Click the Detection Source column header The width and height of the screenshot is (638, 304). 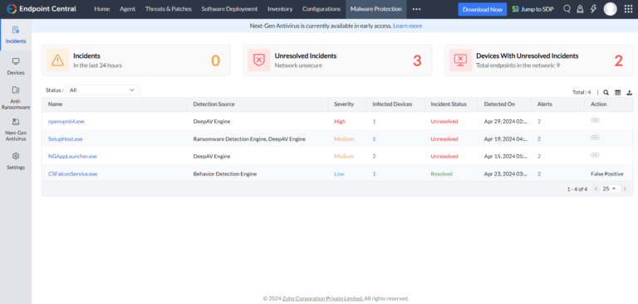coord(213,104)
